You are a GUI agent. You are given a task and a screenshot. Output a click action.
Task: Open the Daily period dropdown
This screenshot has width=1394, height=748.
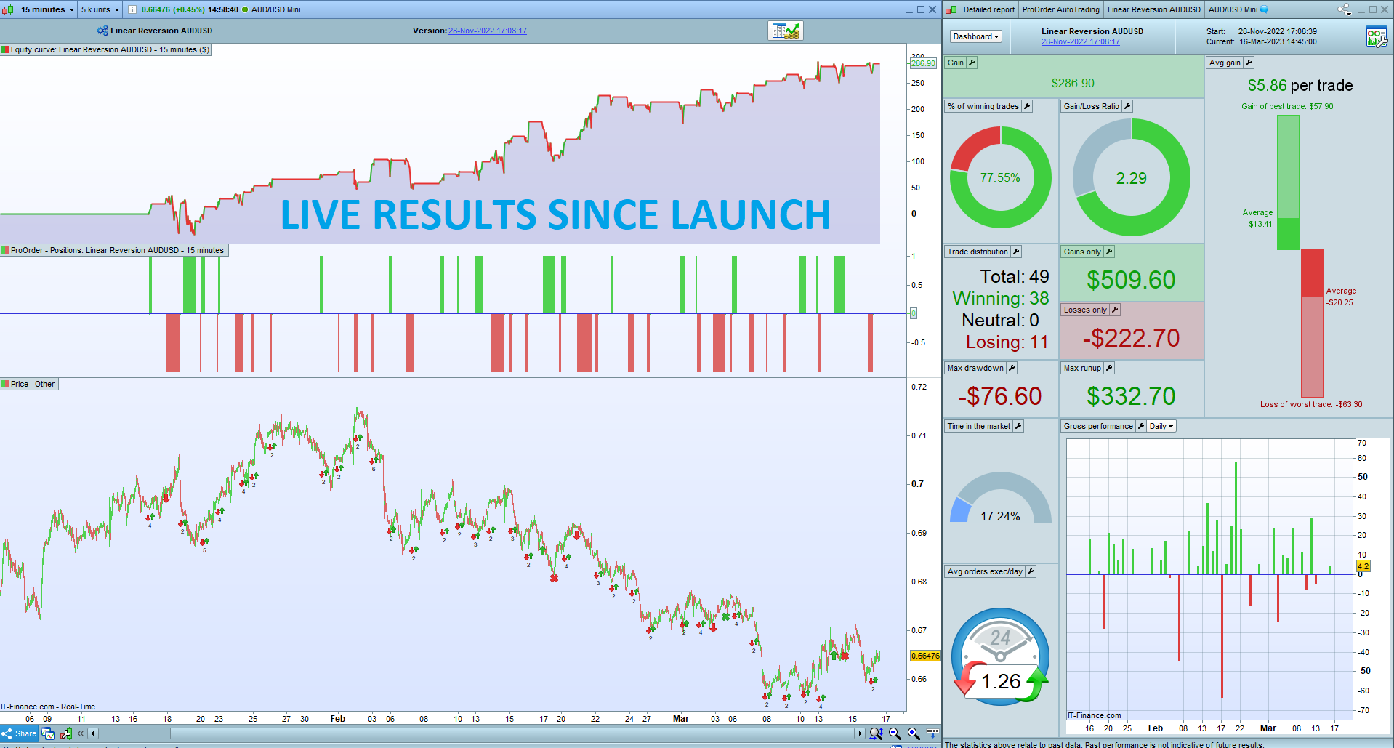click(x=1161, y=426)
